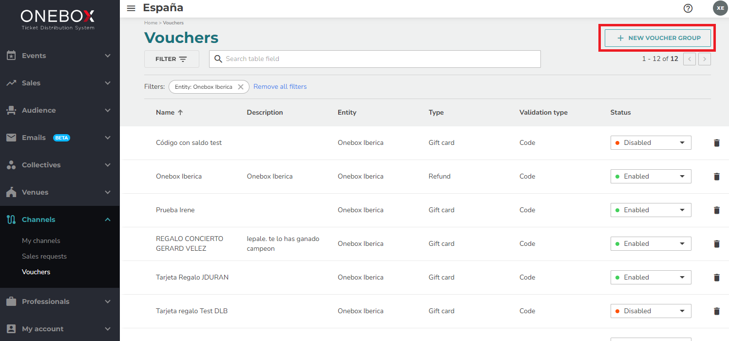Viewport: 729px width, 341px height.
Task: Select the Vouchers submenu item
Action: pos(36,272)
